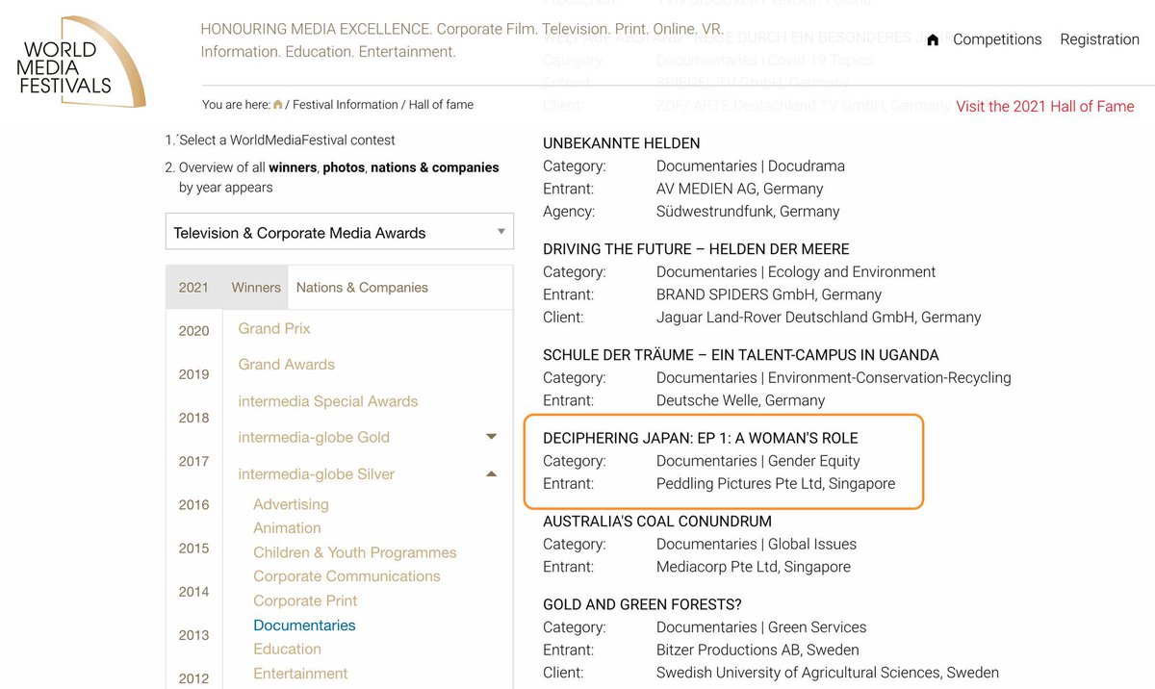Select AUSTRALIA'S COAL CONUNDRUM title

click(657, 522)
